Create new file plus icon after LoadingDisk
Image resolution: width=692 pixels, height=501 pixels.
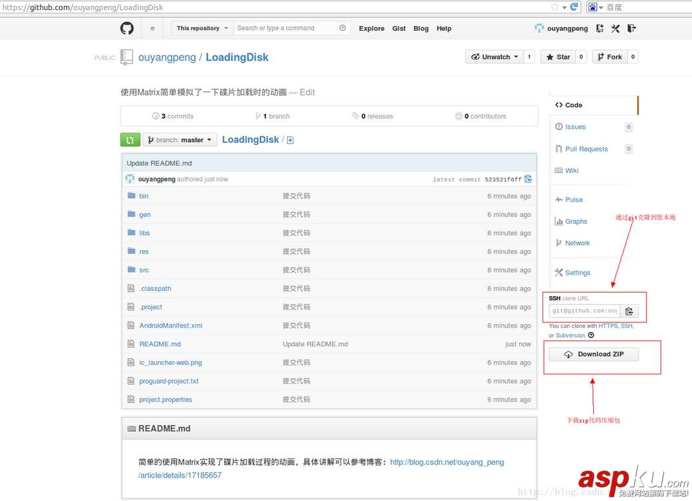pos(290,140)
